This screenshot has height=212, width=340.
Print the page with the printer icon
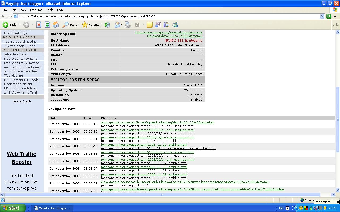pyautogui.click(x=128, y=25)
